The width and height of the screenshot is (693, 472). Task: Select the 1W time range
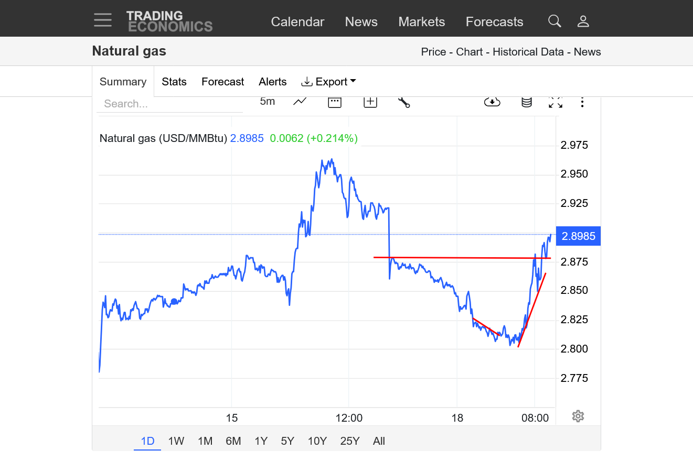(176, 441)
